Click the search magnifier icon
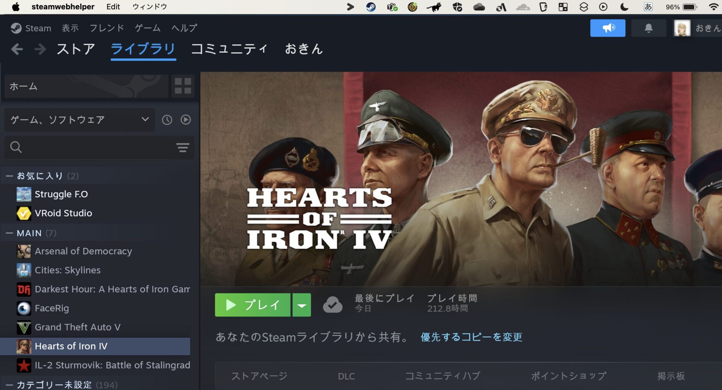 (x=16, y=147)
